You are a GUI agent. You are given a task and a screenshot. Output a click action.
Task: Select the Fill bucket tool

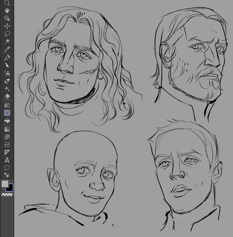pos(7,121)
